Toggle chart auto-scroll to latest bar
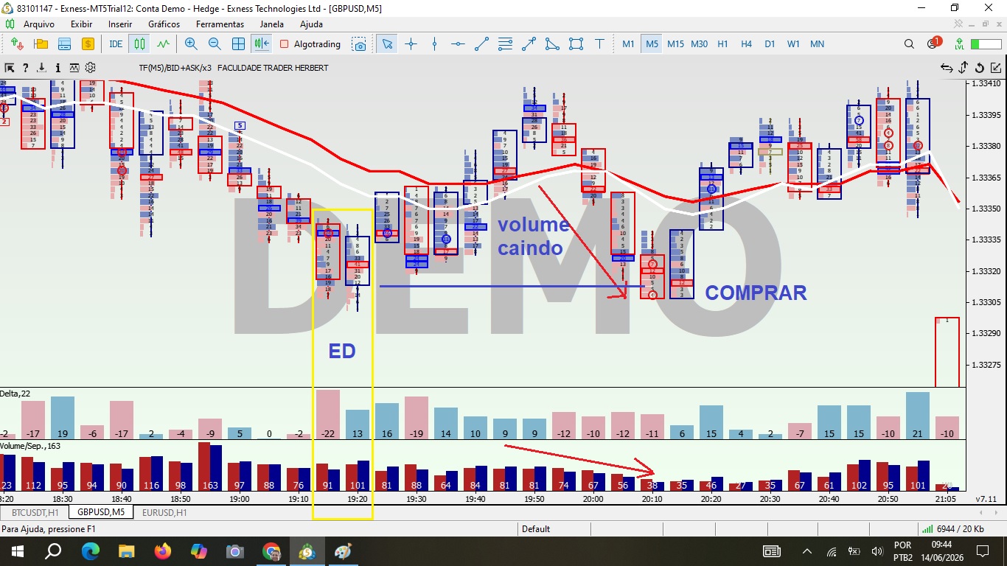1007x566 pixels. [x=262, y=44]
